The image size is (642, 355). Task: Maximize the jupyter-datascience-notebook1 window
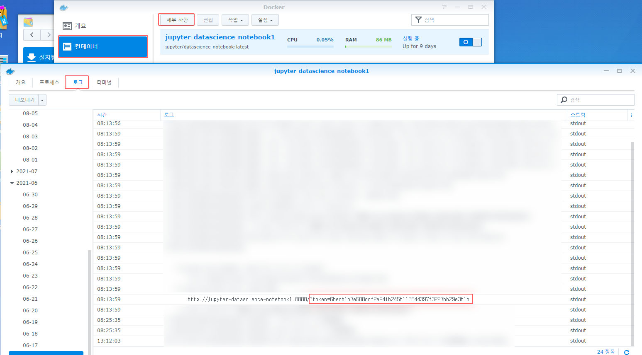(620, 71)
